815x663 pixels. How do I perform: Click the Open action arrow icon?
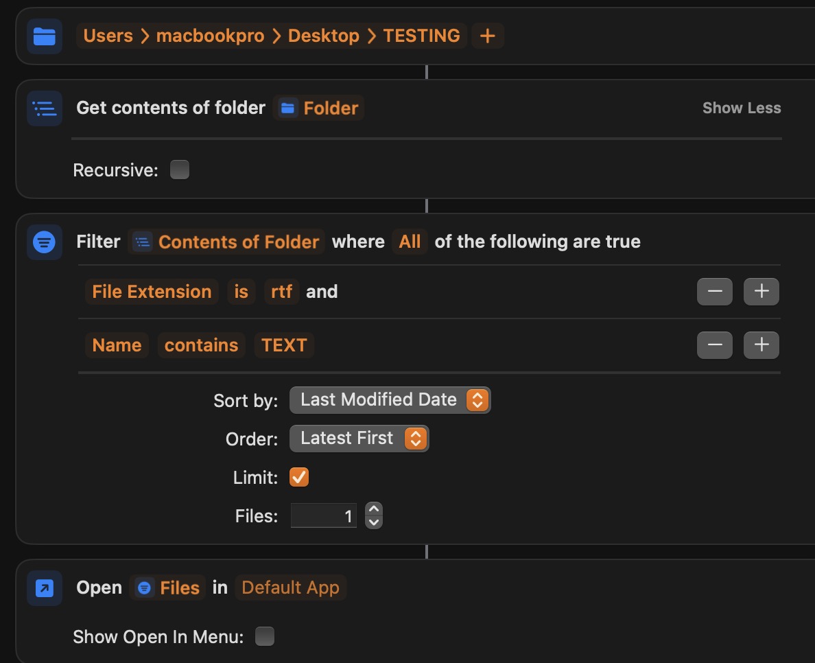coord(45,588)
